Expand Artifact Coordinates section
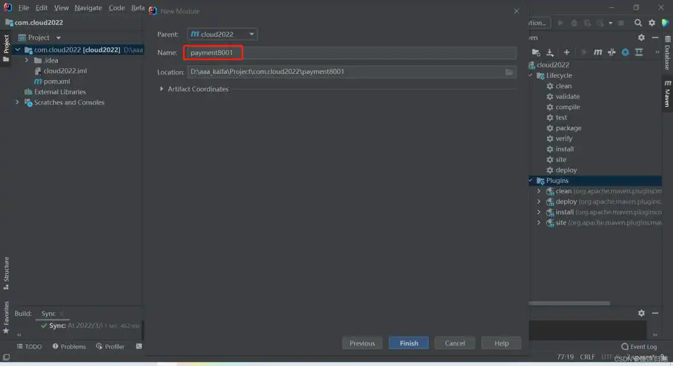 (x=161, y=89)
